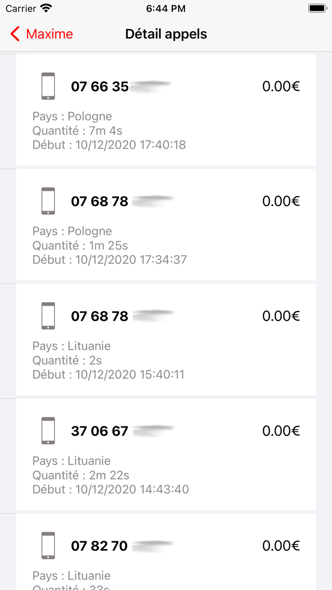Tap the 0.00€ amount on the 07 82 70 call
Screen dimensions: 332x590
click(280, 545)
